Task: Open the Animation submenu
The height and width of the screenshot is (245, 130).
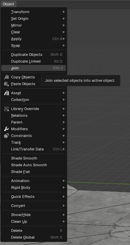Action: coord(34,181)
